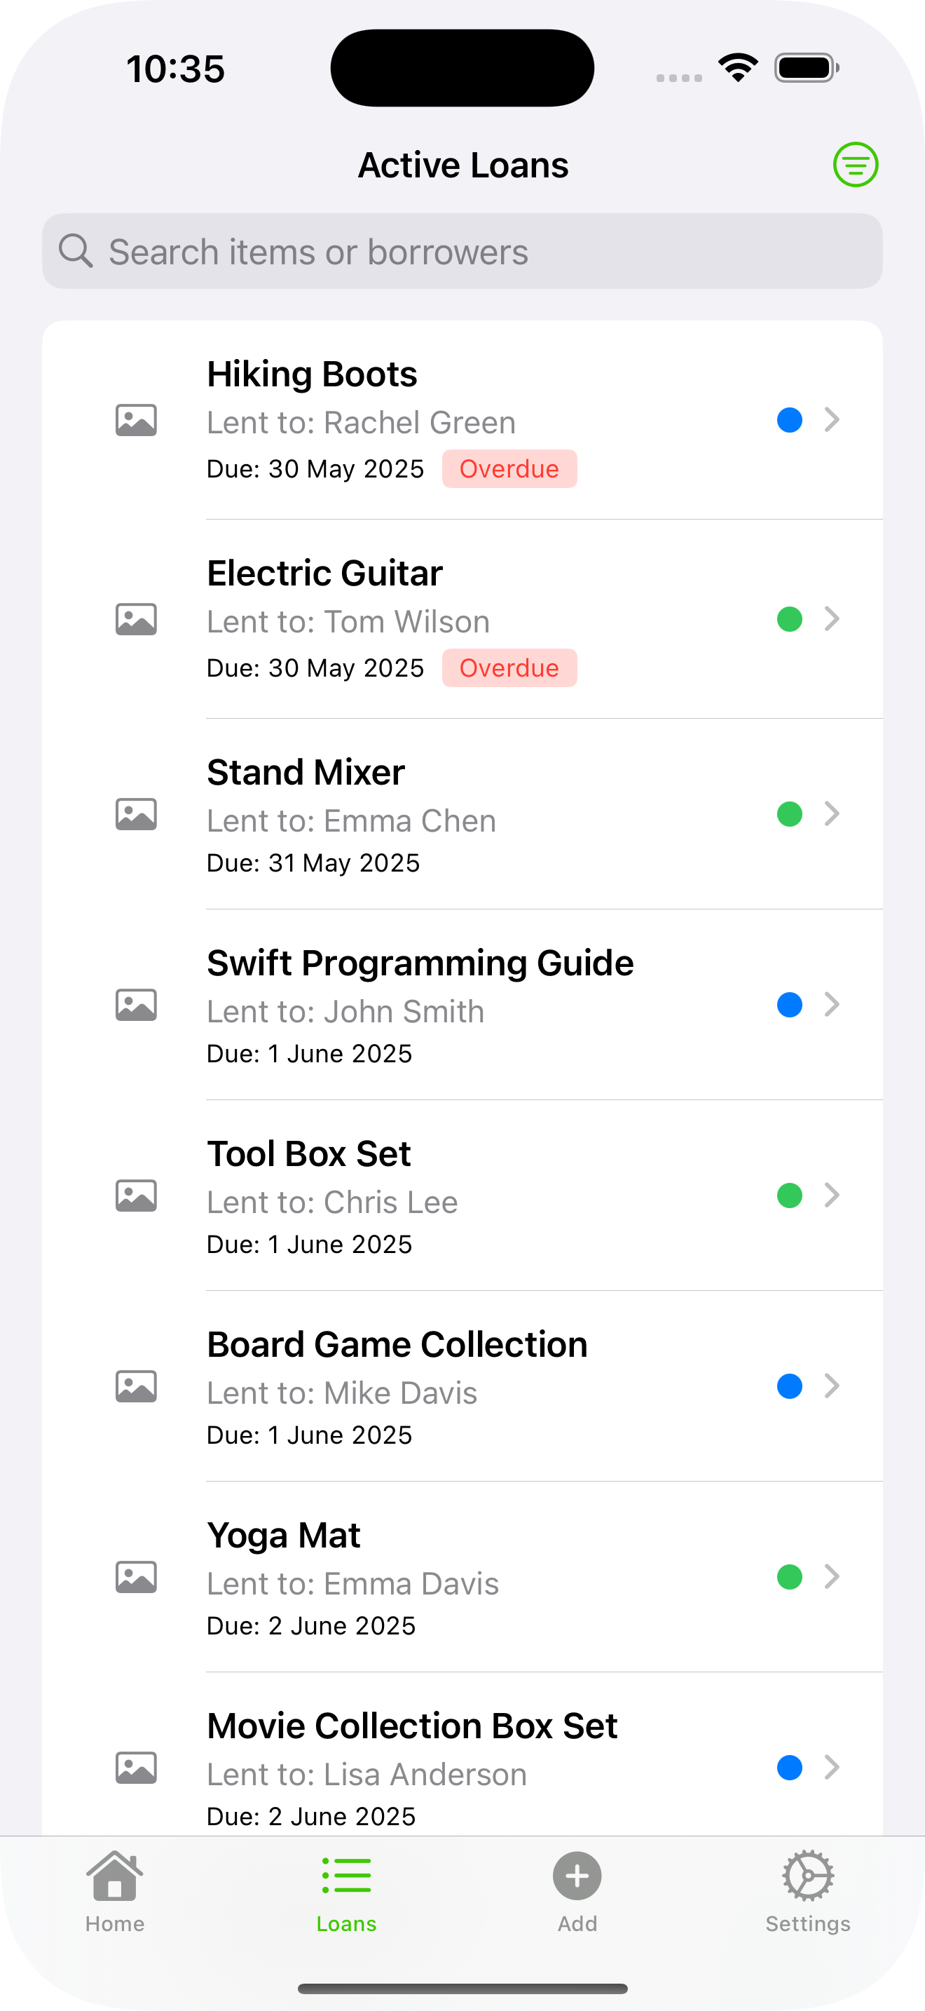
Task: Tap the Yoga Mat photo placeholder icon
Action: point(137,1577)
